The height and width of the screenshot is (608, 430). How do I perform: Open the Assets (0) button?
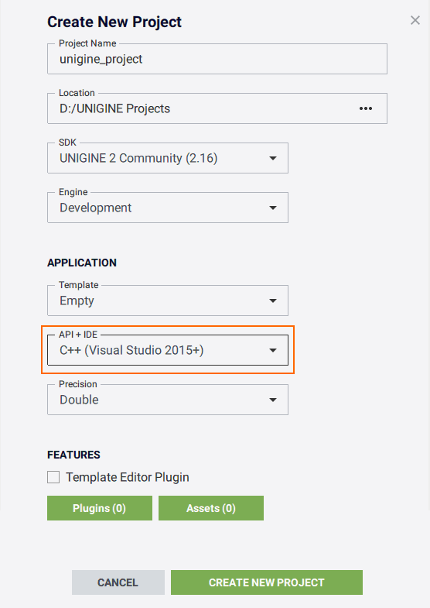(211, 508)
